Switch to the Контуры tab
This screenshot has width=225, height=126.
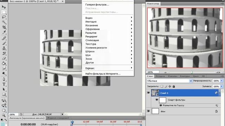[185, 76]
